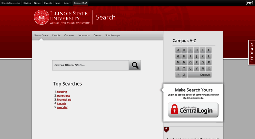
Task: Open Giving in the top bar
Action: pos(27,3)
